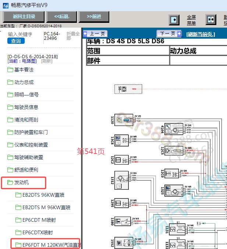Open the 基本看法 folder
Image resolution: width=227 pixels, height=249 pixels.
(24, 70)
